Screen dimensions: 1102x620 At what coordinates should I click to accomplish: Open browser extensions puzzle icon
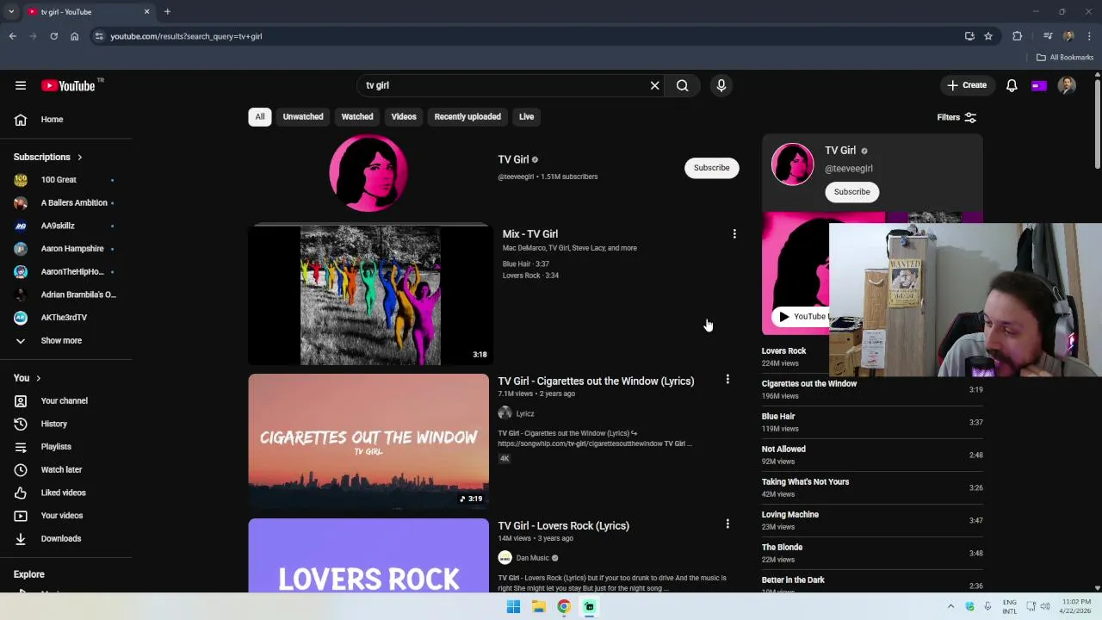point(1018,36)
